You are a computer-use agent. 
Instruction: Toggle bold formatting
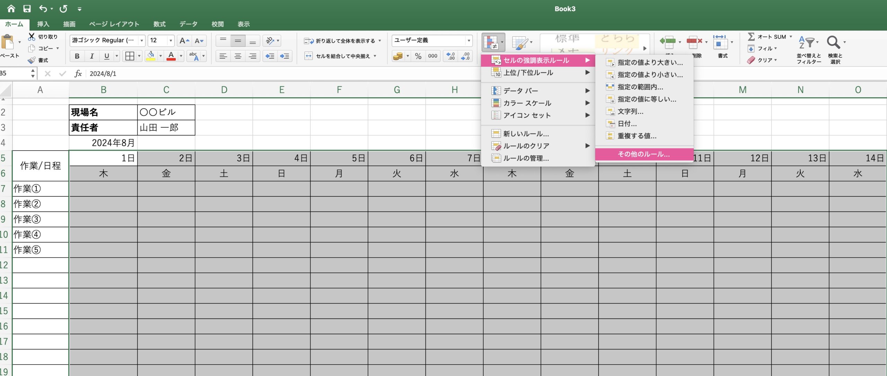click(77, 56)
